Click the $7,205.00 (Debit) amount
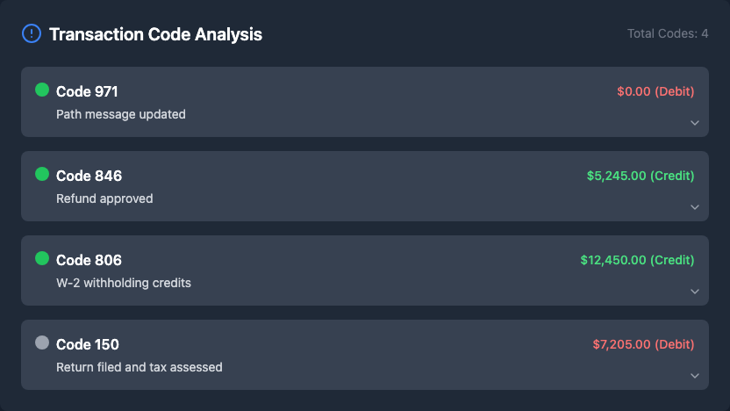 (x=643, y=344)
